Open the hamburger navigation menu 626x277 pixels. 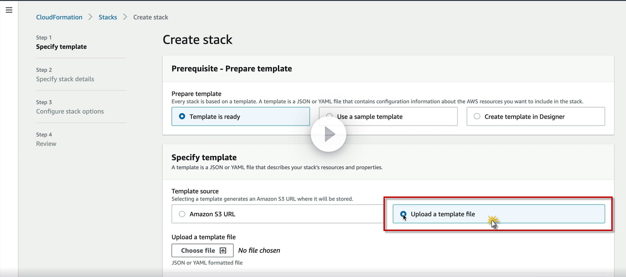coord(9,10)
